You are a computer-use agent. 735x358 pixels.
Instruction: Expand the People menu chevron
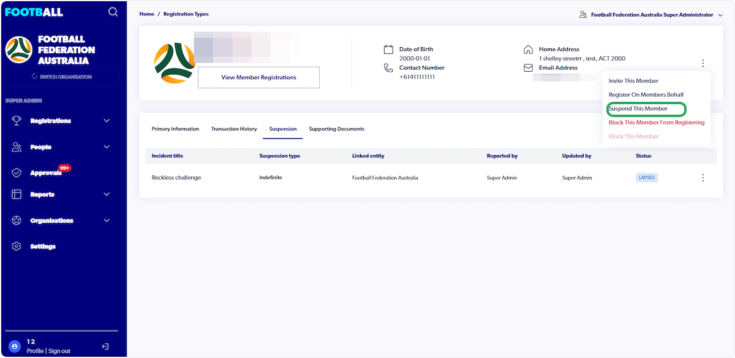pos(107,147)
